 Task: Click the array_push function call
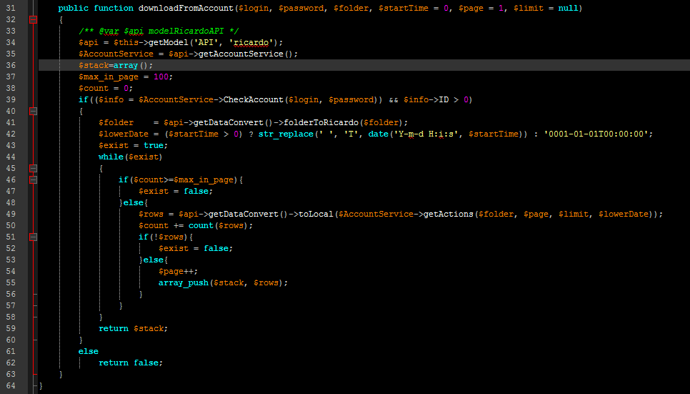pos(183,283)
